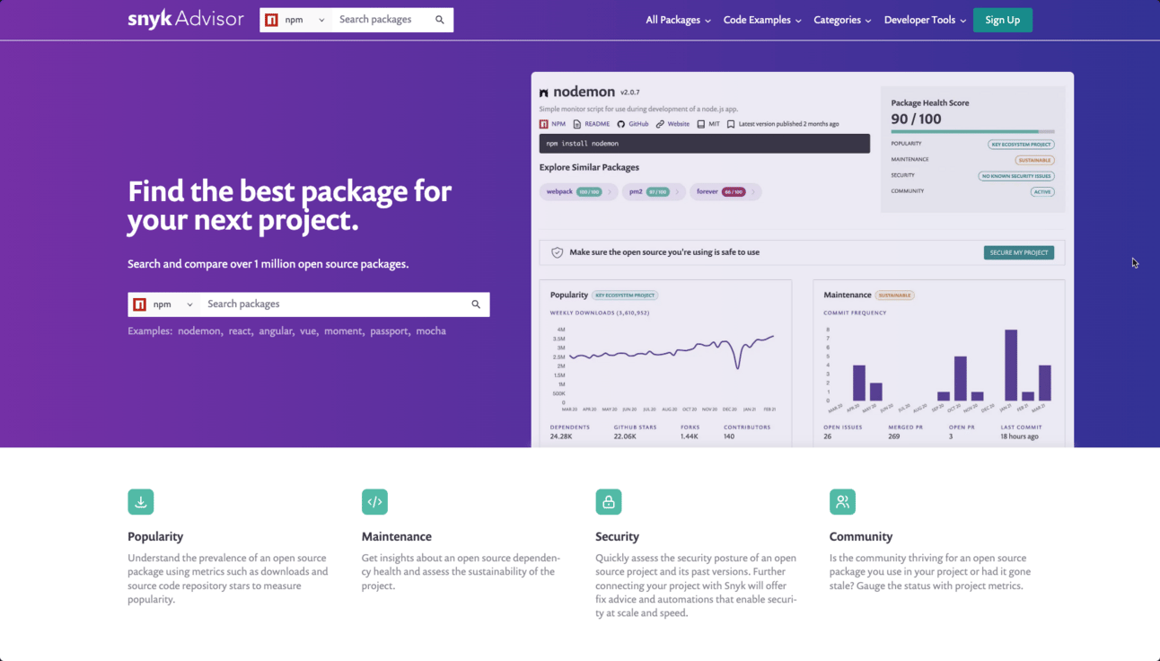Click the magnifier icon in the header search
The height and width of the screenshot is (661, 1160).
[440, 20]
